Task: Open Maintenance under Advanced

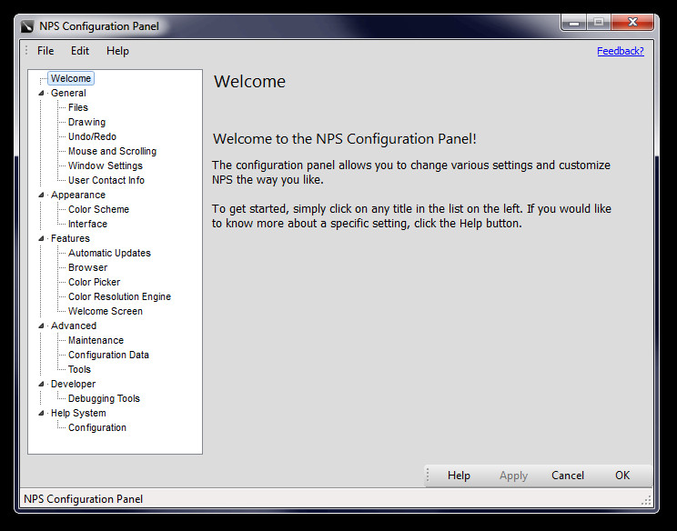Action: [96, 340]
